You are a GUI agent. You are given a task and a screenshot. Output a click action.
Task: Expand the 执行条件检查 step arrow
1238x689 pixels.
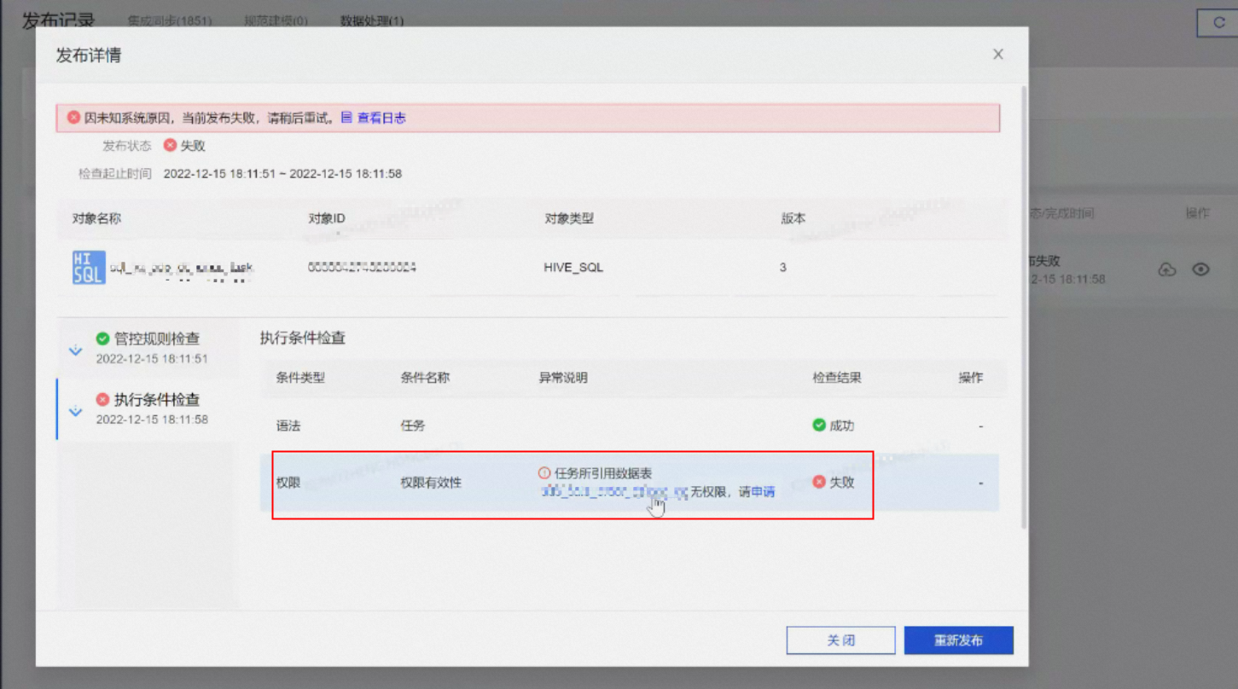[x=75, y=411]
